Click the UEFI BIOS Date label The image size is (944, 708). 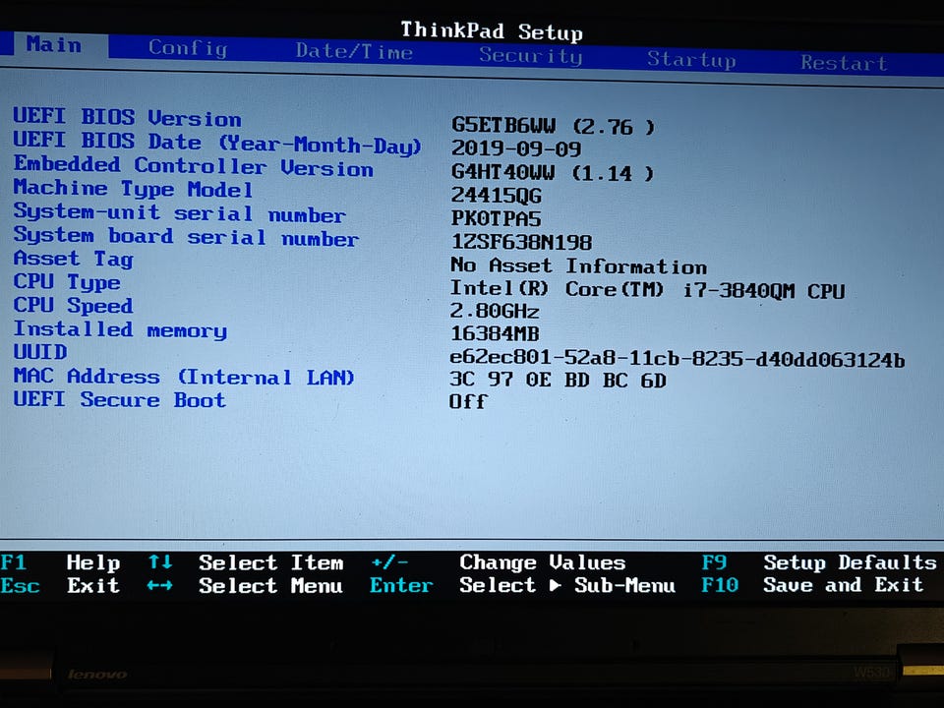click(x=217, y=144)
